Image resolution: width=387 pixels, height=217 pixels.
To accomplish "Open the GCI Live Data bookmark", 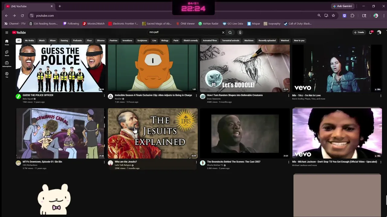I will click(233, 24).
